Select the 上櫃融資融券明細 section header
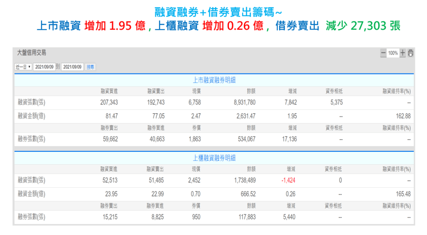427x235 pixels. click(x=214, y=158)
